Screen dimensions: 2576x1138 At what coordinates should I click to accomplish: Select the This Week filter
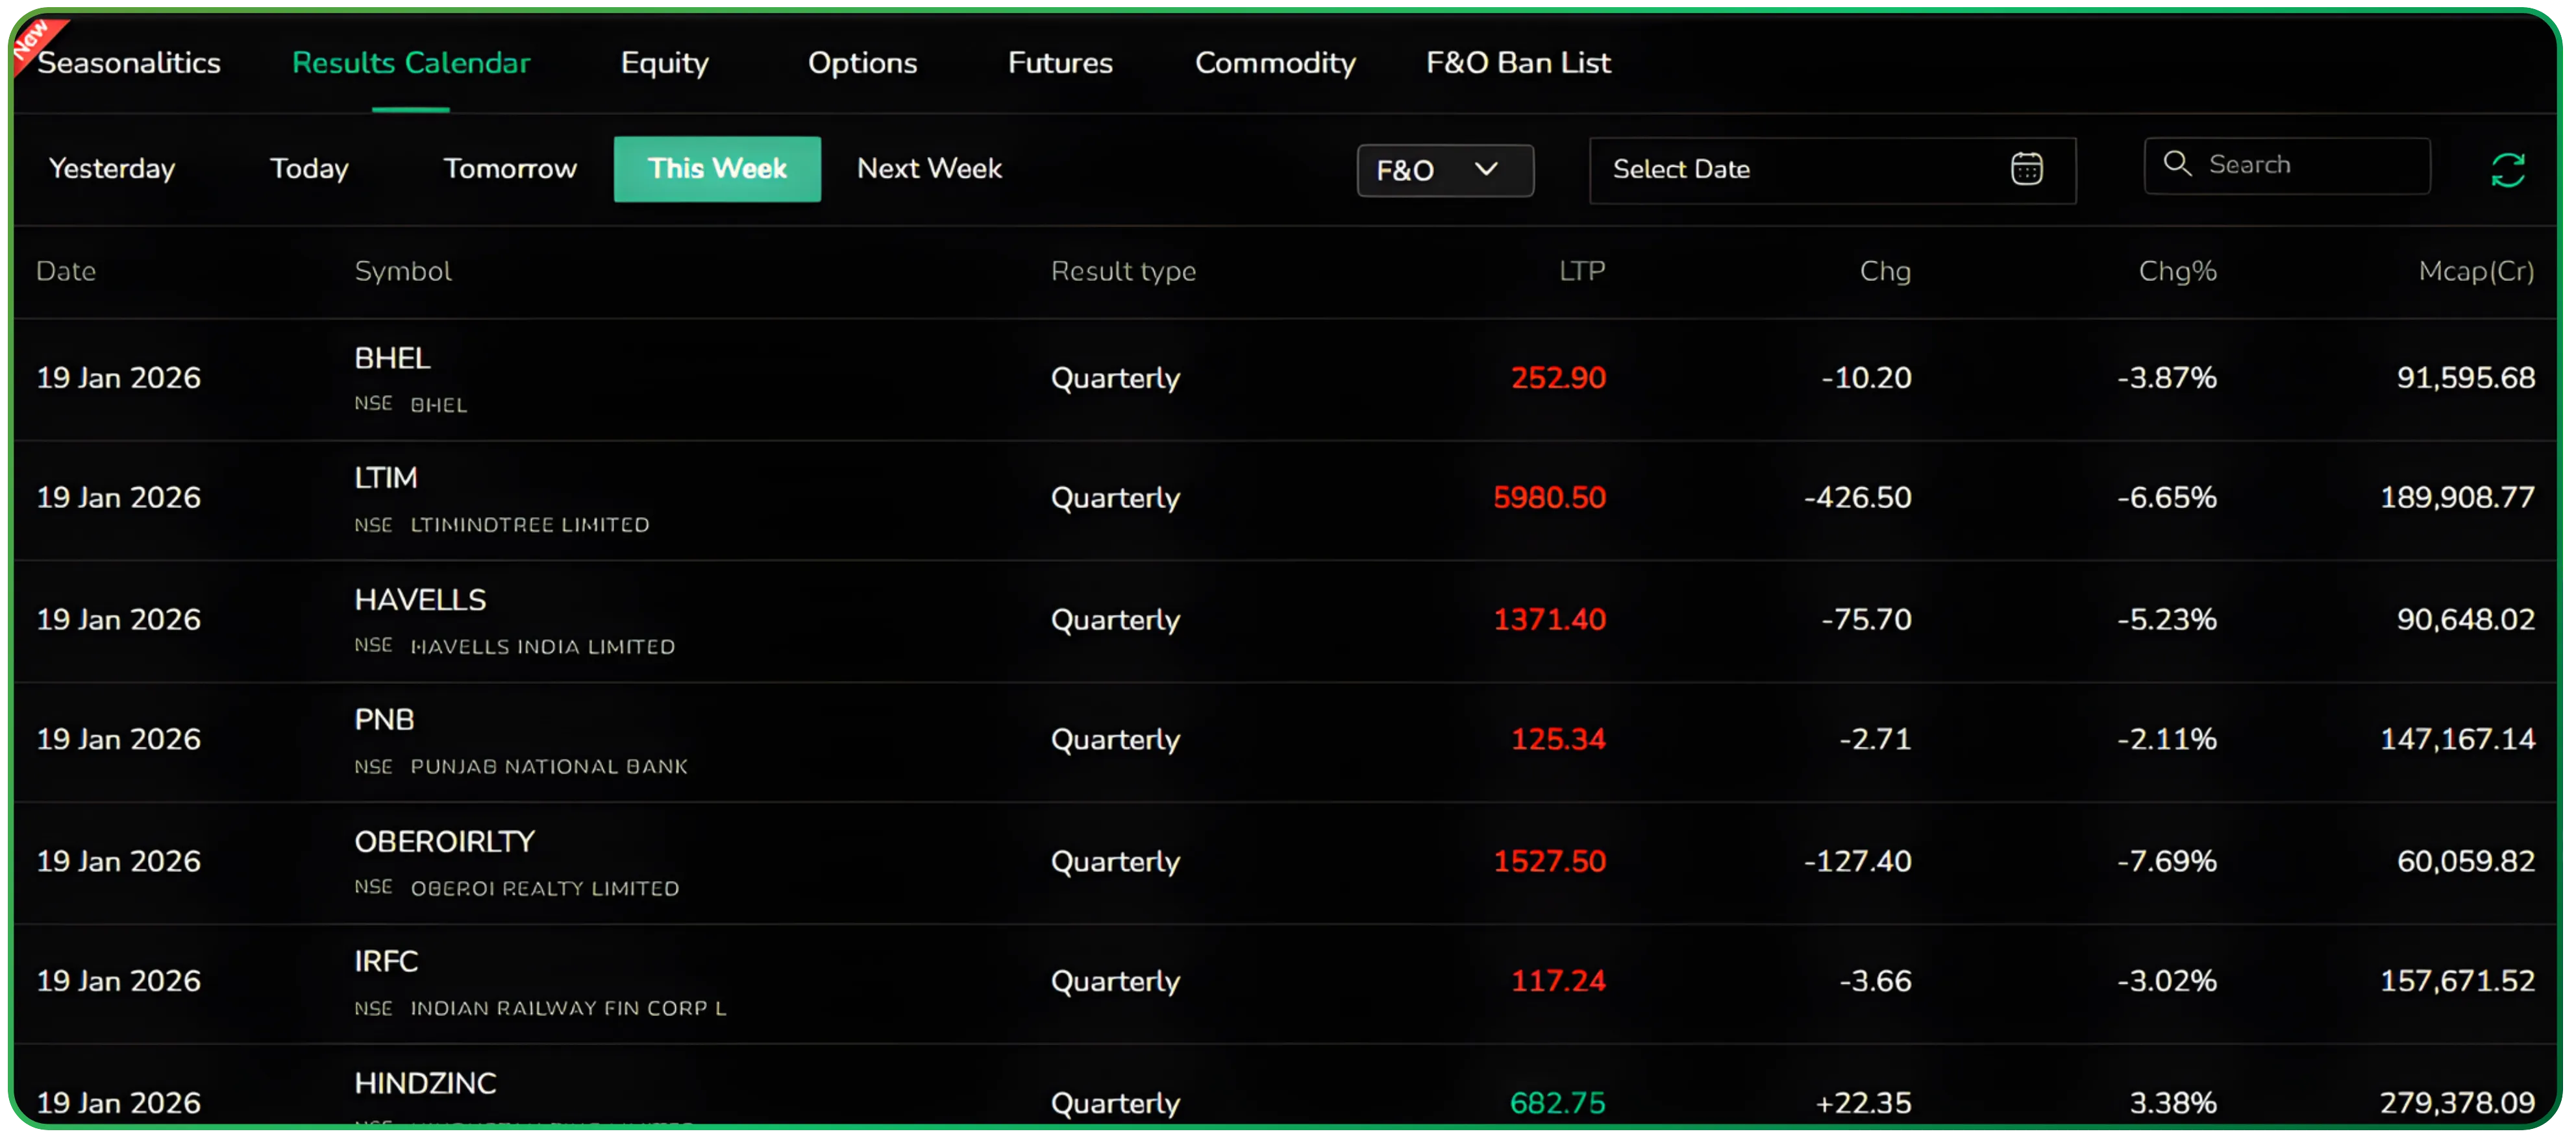717,169
